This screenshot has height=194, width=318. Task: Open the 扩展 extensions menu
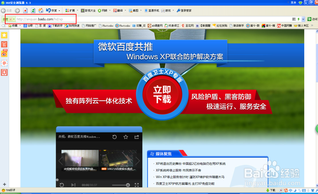[x=70, y=10]
